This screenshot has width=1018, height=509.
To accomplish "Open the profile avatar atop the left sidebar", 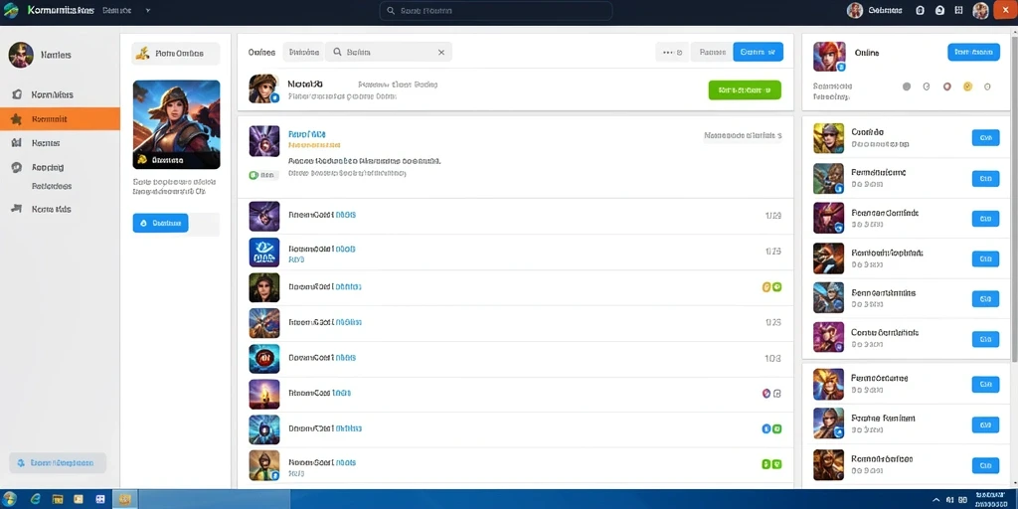I will (x=21, y=56).
